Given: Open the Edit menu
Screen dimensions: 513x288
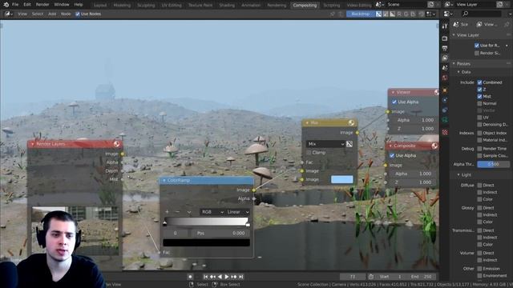Looking at the screenshot, I should (27, 5).
